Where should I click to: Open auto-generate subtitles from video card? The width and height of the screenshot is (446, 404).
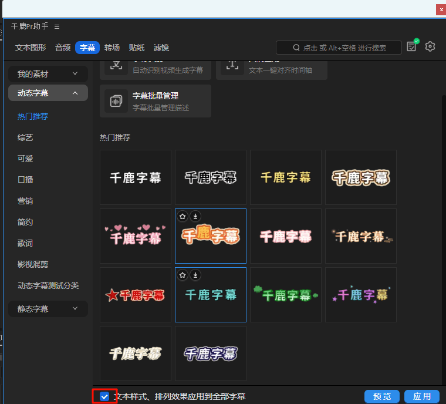point(156,70)
